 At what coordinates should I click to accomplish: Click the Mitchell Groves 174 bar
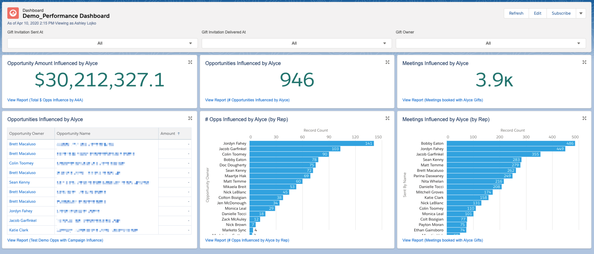pos(470,192)
